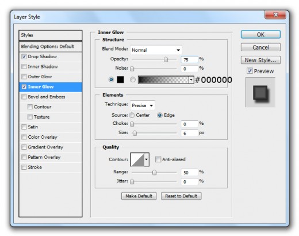Click the Noise slider handle

132,68
